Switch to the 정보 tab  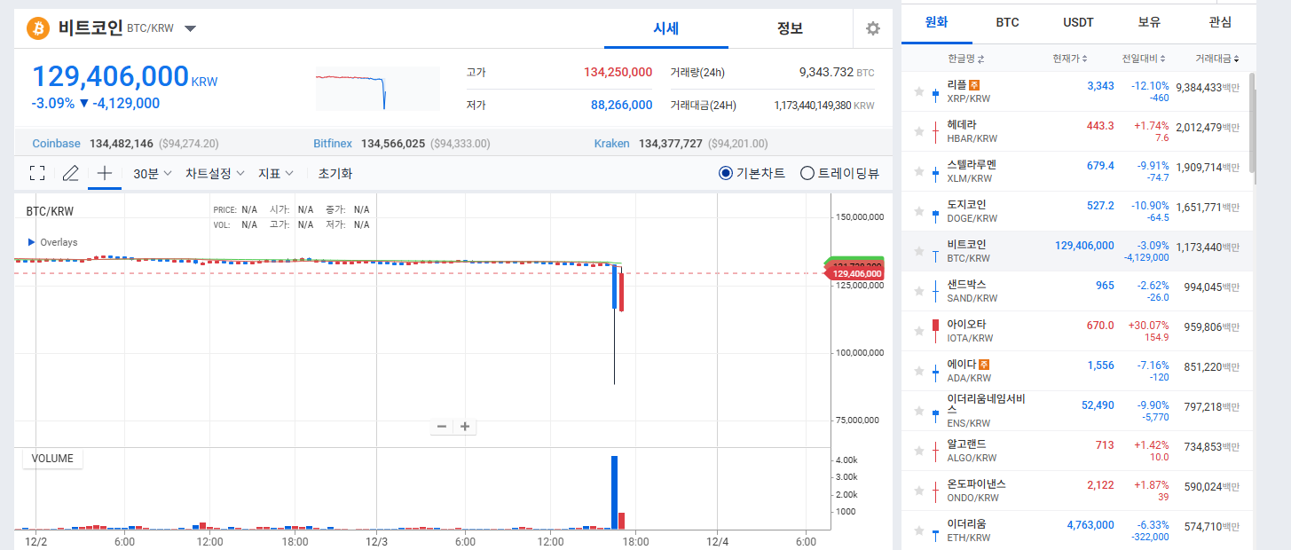[x=790, y=28]
